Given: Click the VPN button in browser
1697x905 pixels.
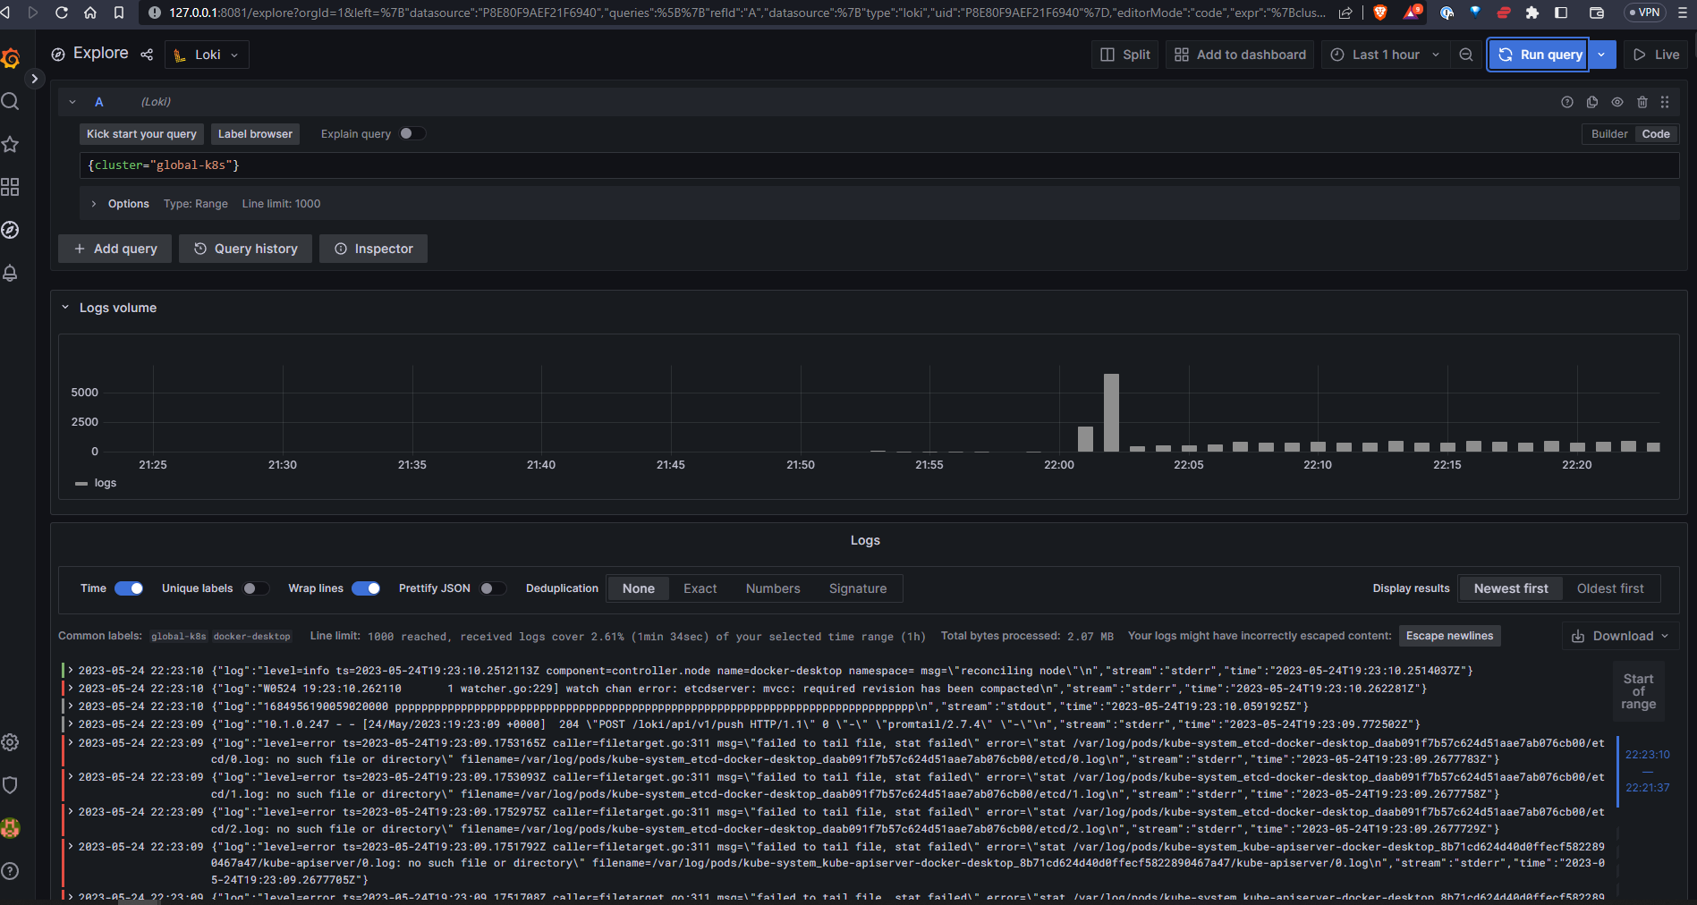Looking at the screenshot, I should coord(1644,13).
